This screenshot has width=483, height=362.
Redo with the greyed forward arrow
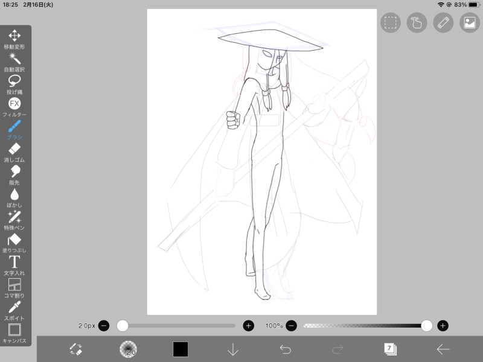pos(337,349)
